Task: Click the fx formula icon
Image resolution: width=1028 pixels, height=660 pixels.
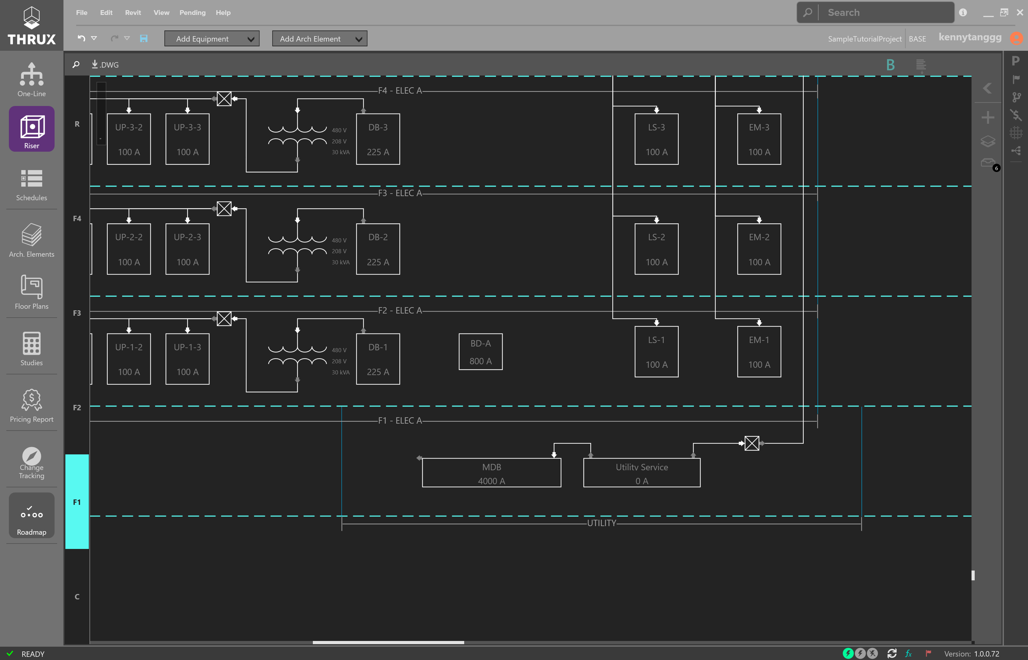Action: 908,654
